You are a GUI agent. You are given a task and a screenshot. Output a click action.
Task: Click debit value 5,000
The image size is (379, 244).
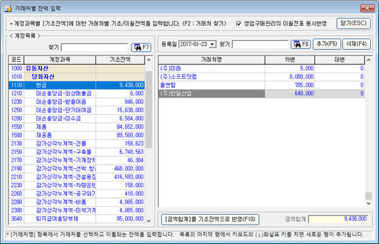pos(306,68)
